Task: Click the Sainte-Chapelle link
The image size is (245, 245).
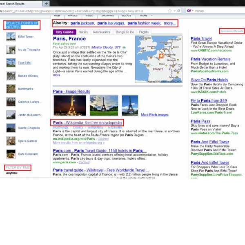Action: pos(29,128)
